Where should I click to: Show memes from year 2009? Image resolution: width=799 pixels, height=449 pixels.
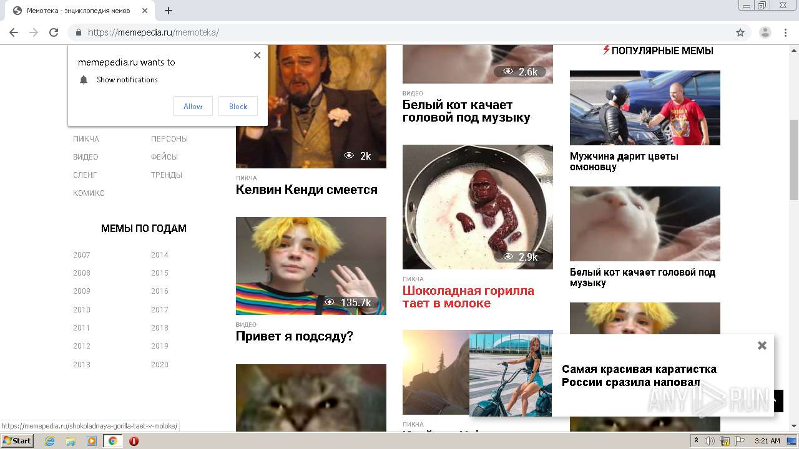[82, 291]
